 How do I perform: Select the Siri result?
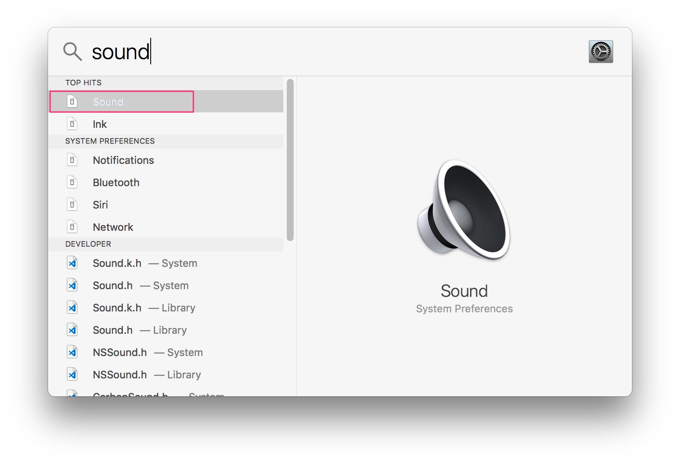click(x=166, y=205)
